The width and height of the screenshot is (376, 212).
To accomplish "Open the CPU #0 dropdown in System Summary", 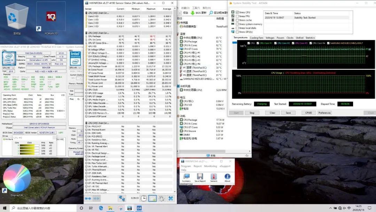I will tap(8, 68).
